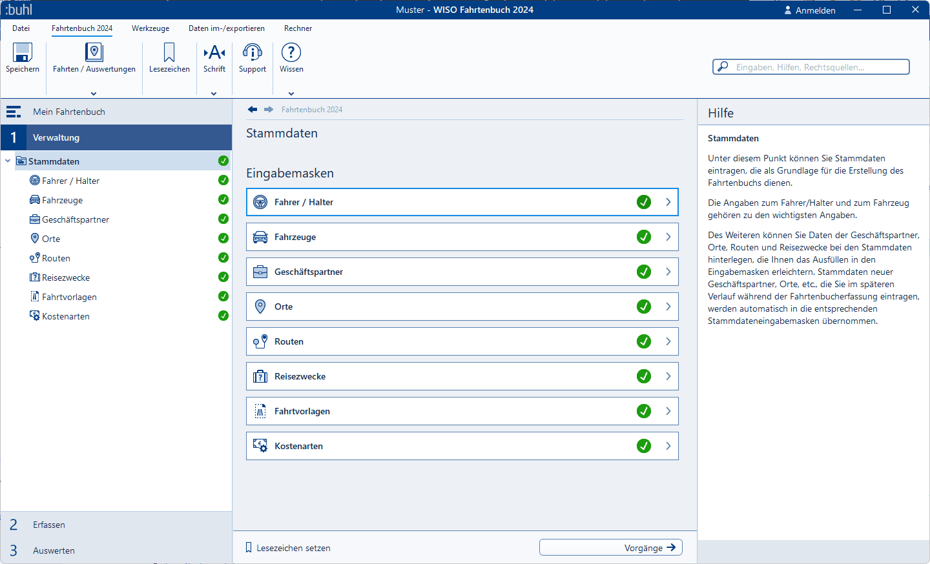Select Fahrtvorlagen in sidebar tree

[x=69, y=297]
